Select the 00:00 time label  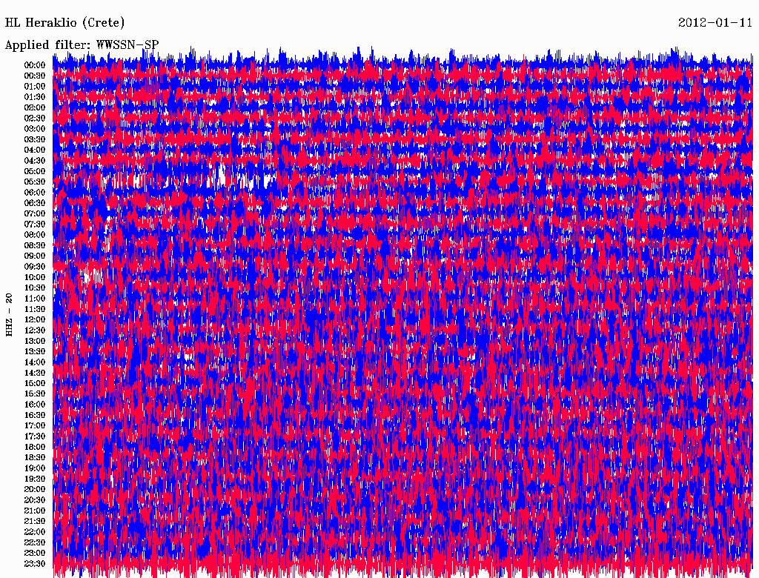pos(35,65)
